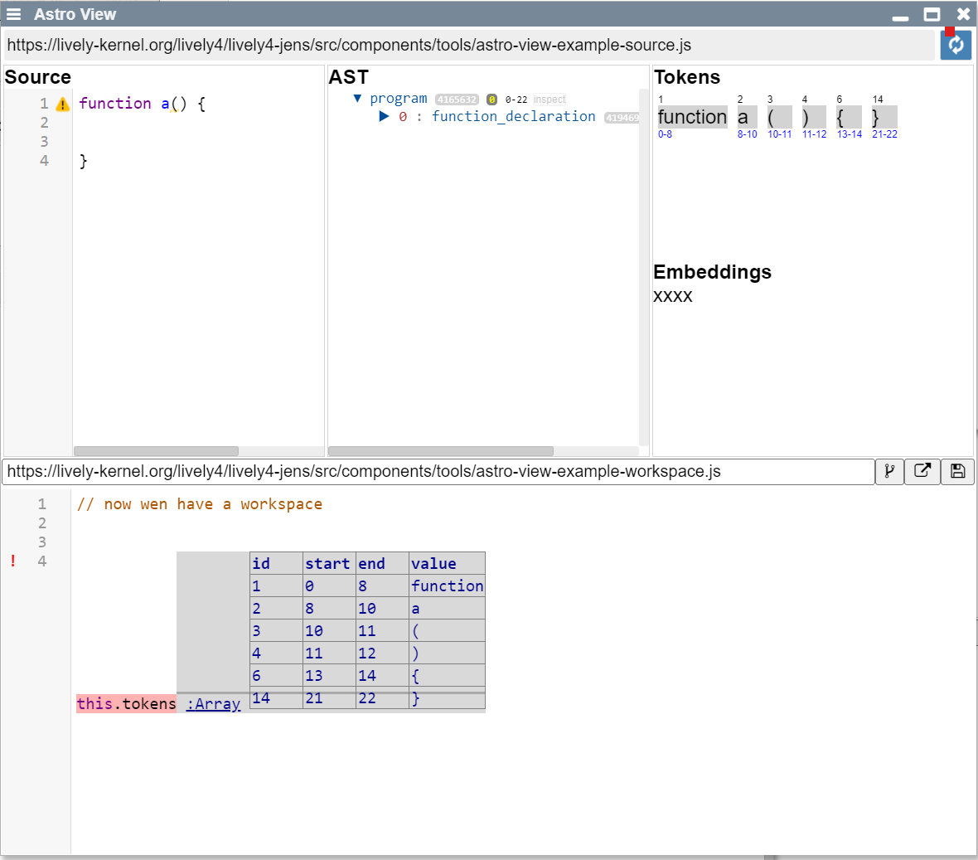Click the AST panel horizontal scrollbar
Screen dimensions: 978x860
coord(440,451)
